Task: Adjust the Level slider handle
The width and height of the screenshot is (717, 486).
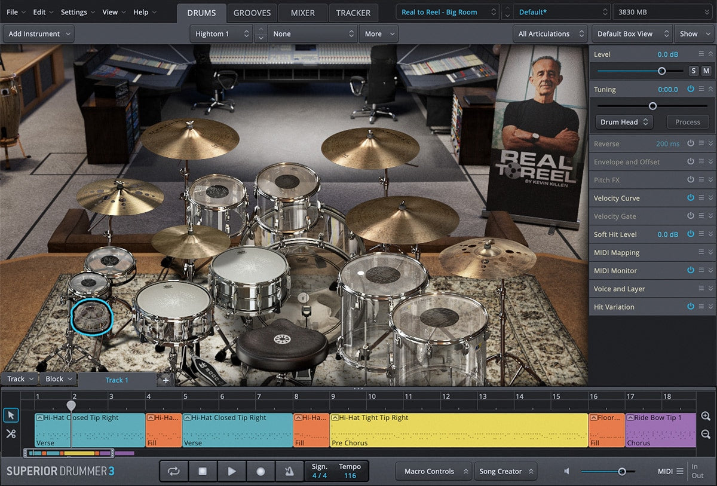Action: pos(661,71)
